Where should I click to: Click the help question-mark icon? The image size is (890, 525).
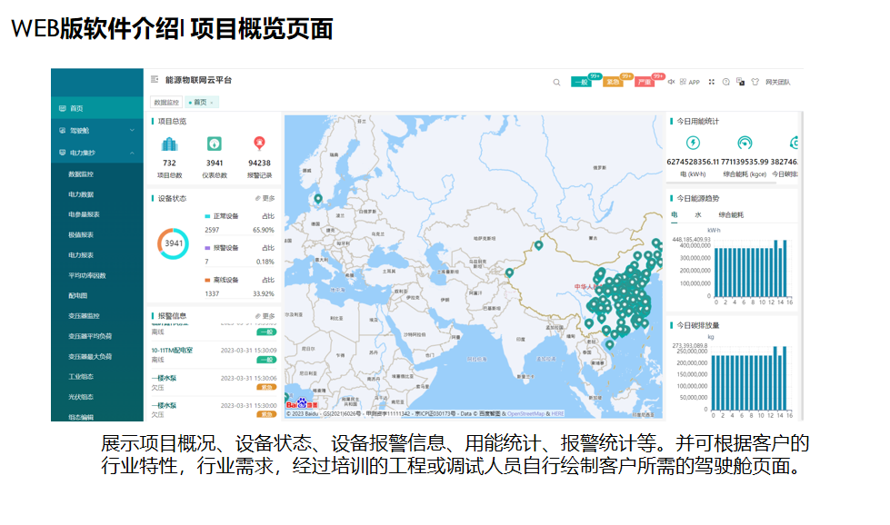(725, 81)
